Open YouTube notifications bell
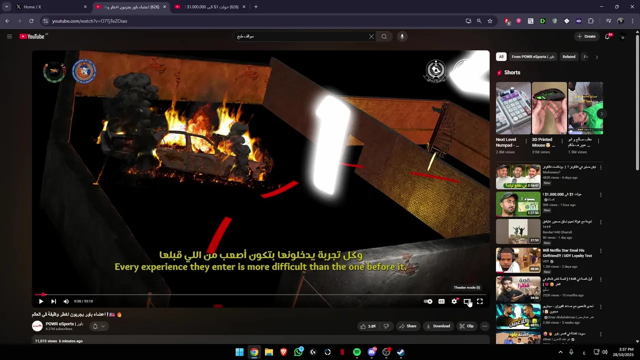 pos(607,36)
